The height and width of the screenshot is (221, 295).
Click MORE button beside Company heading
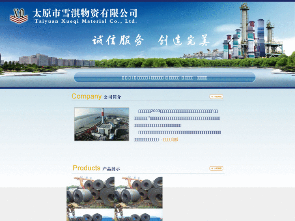tap(216, 97)
